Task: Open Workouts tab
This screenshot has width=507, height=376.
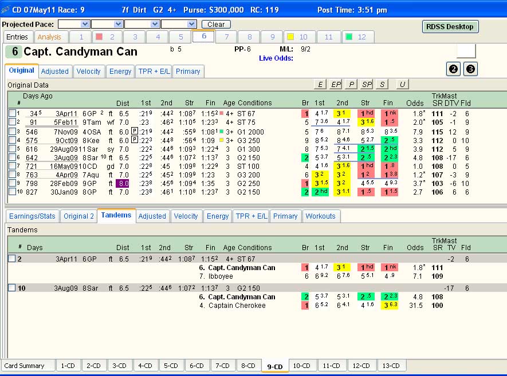Action: (x=320, y=216)
